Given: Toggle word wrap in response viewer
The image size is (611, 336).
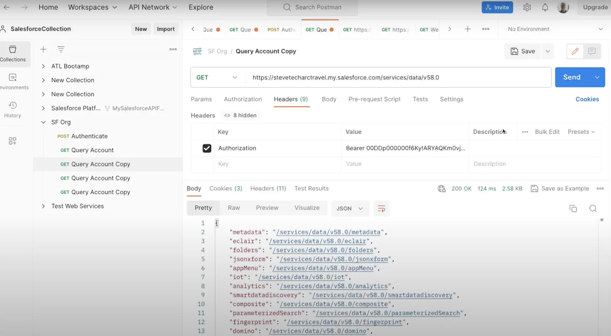Looking at the screenshot, I should 381,208.
